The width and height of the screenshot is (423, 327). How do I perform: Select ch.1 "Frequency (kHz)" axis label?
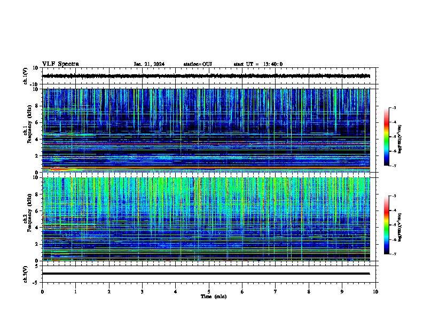[x=29, y=124]
